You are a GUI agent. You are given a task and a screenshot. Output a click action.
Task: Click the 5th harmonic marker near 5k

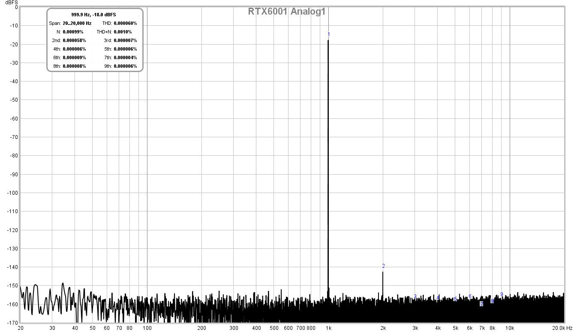[x=455, y=299]
